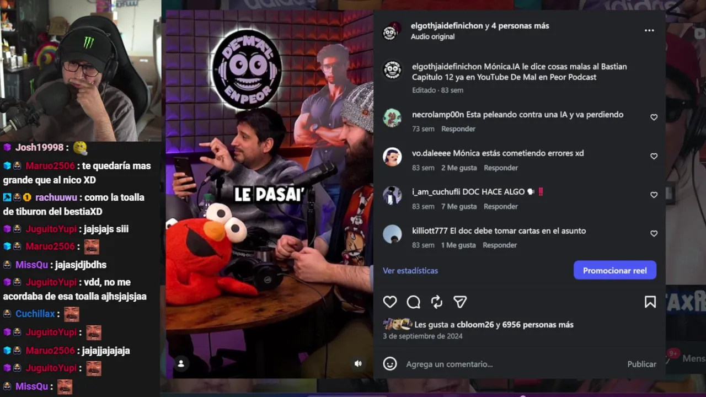
Task: Open elgothjaidefinichon profile avatar in the header
Action: click(x=392, y=31)
